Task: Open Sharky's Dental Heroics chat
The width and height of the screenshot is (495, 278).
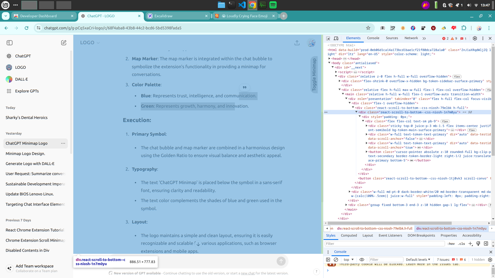Action: (x=27, y=118)
